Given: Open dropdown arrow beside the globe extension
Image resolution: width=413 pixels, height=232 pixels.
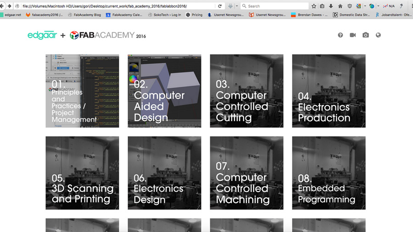Looking at the screenshot, I should [x=378, y=6].
